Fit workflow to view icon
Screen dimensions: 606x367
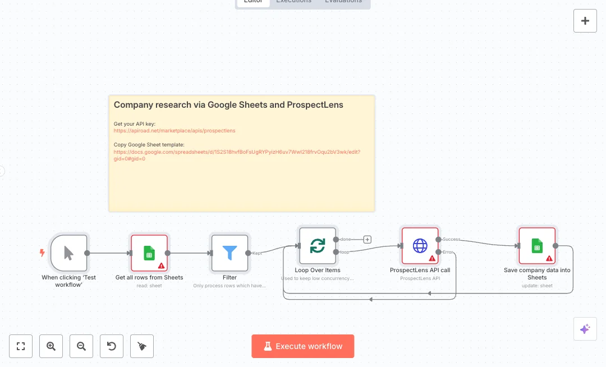coord(21,346)
